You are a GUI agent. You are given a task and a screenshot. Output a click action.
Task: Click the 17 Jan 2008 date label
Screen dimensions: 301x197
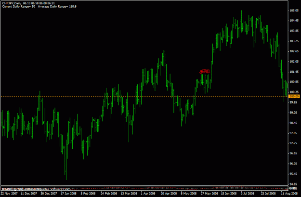click(68, 193)
